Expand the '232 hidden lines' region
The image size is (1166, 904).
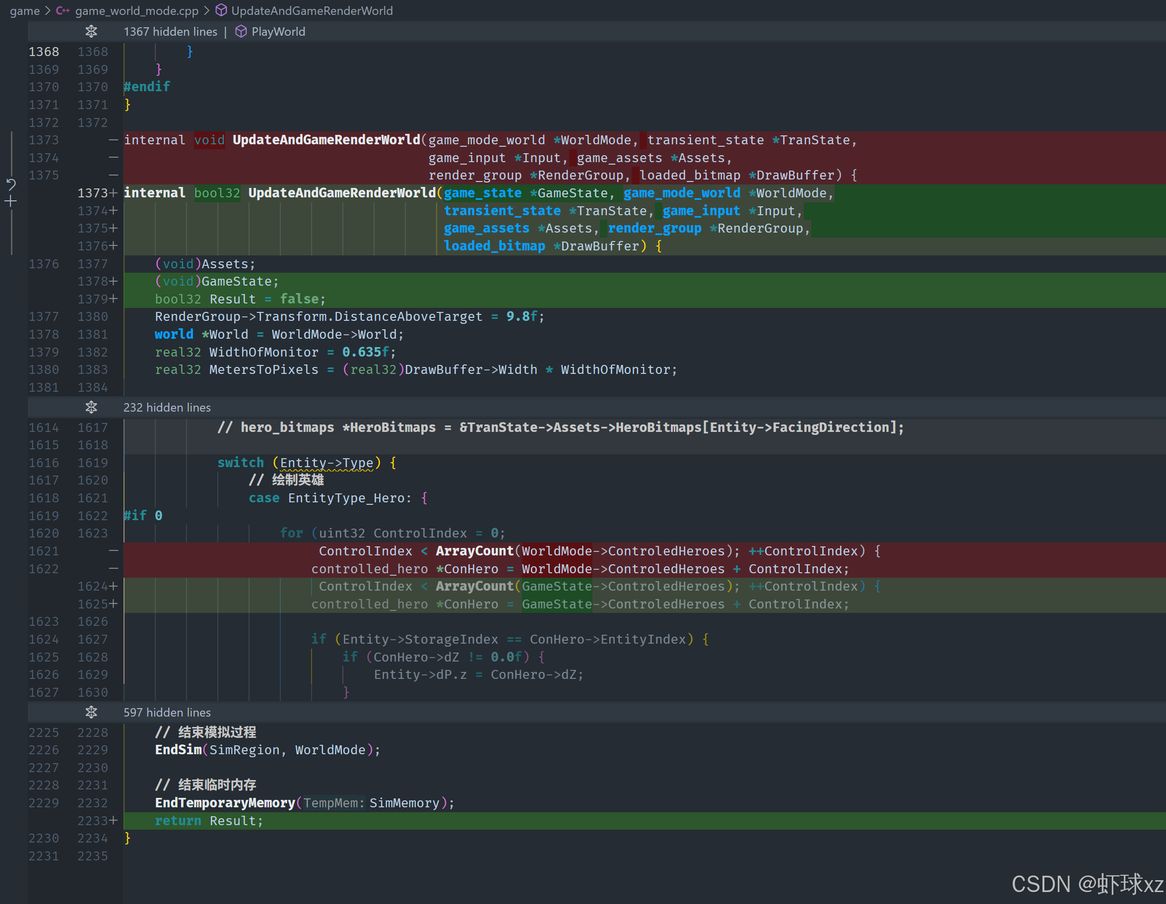click(x=167, y=407)
